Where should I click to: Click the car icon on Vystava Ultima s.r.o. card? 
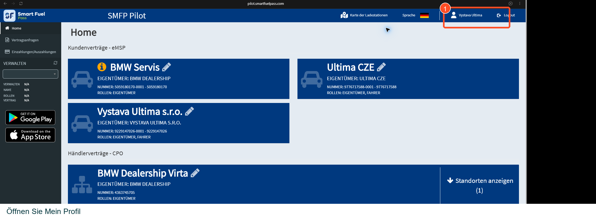[x=82, y=124]
